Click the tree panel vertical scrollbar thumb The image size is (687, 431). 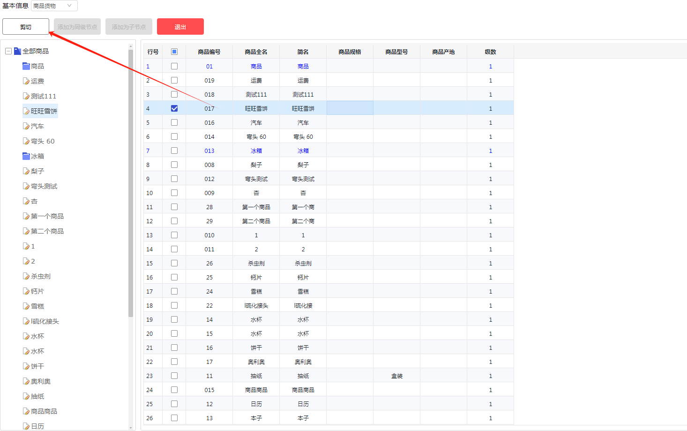coord(131,183)
